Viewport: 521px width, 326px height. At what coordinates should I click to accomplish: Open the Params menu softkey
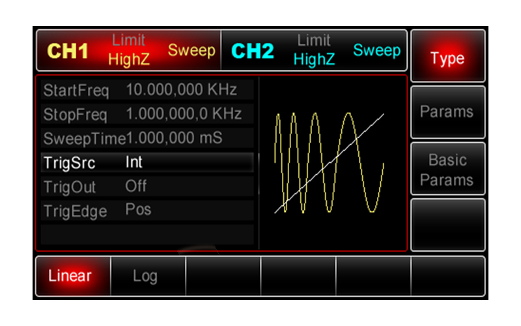447,111
